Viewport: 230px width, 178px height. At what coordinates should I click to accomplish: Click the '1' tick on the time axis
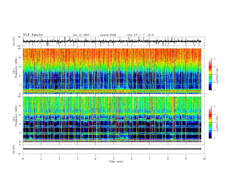pos(41,159)
